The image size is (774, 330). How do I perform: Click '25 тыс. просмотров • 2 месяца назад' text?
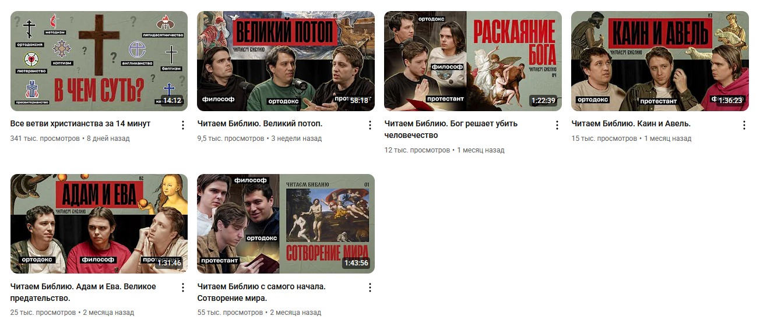(x=72, y=313)
